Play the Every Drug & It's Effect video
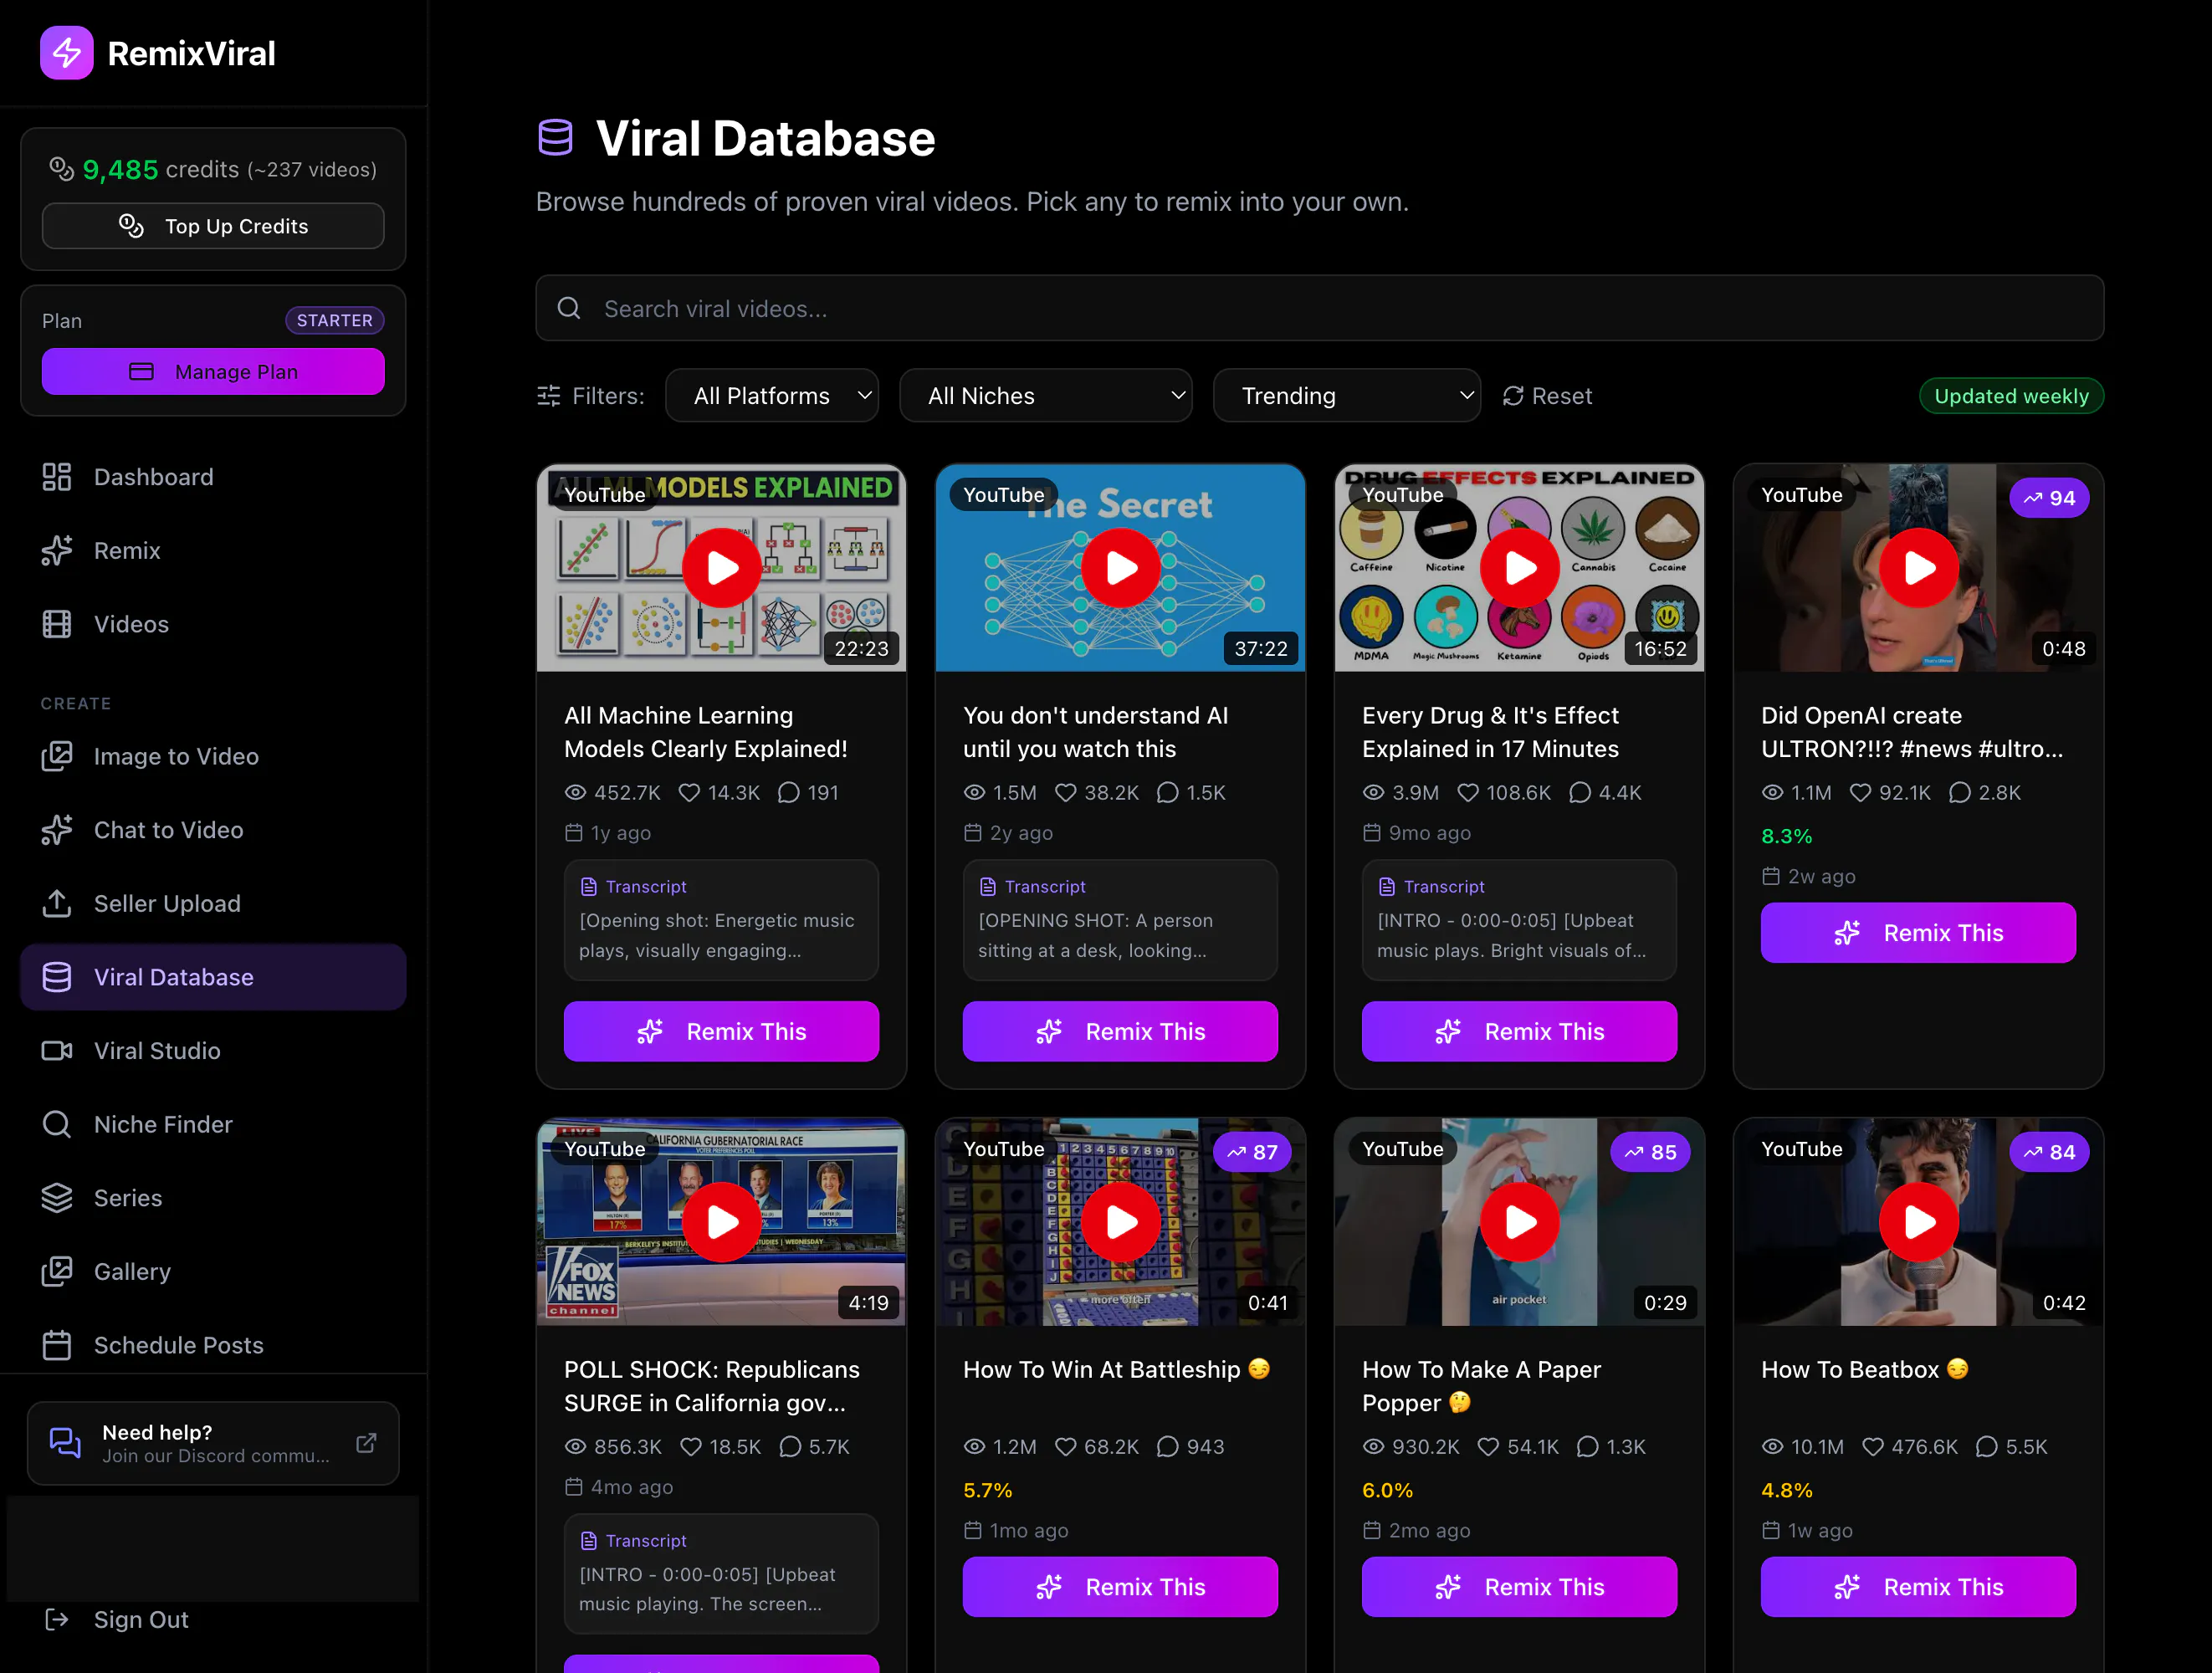Screen dimensions: 2212x1673 (1520, 568)
